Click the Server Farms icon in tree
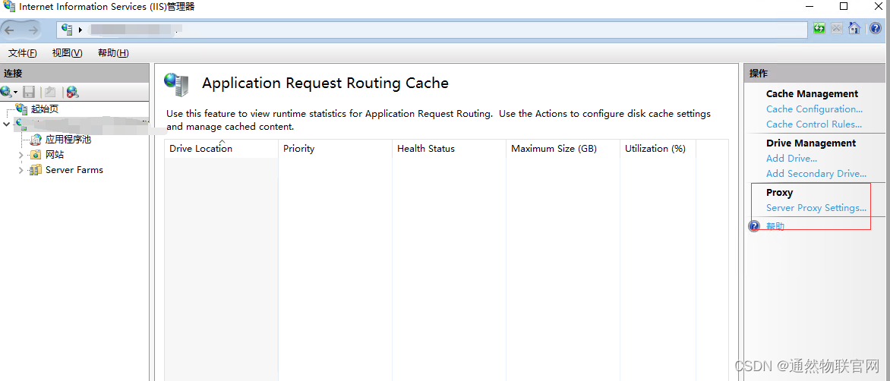 click(36, 170)
